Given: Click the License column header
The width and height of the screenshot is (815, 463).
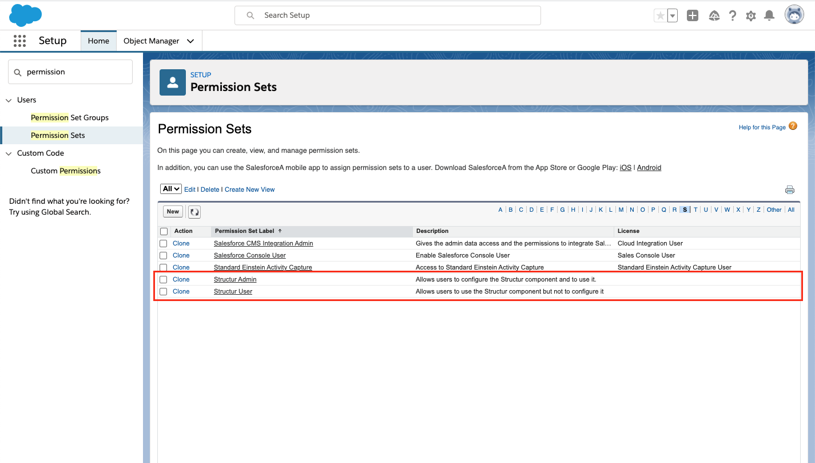Looking at the screenshot, I should [x=707, y=231].
